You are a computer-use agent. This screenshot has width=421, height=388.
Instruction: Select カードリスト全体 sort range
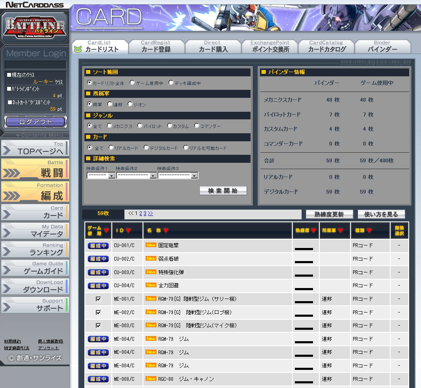click(89, 82)
